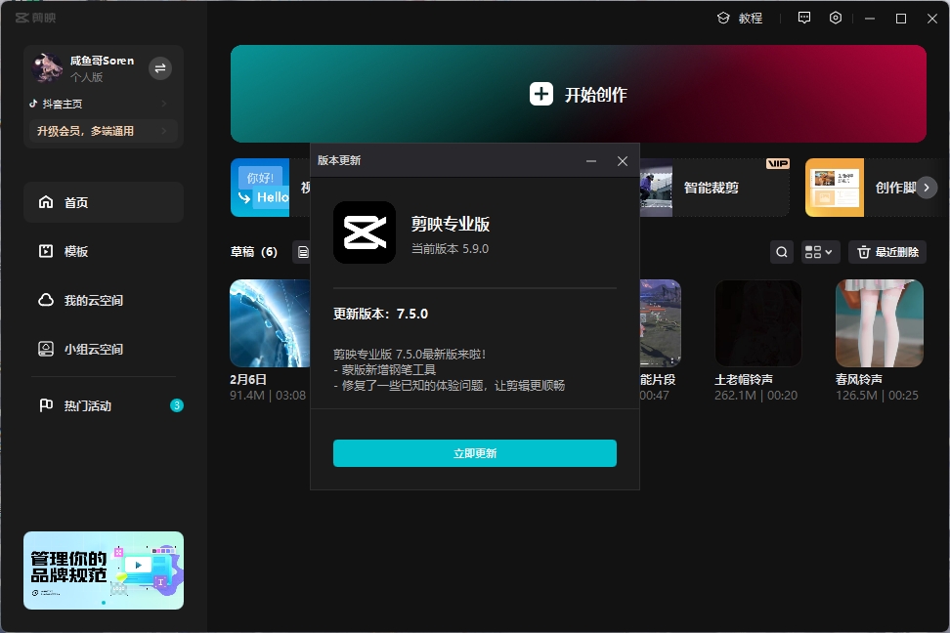
Task: Open the 2月6日 draft thumbnail
Action: click(270, 323)
